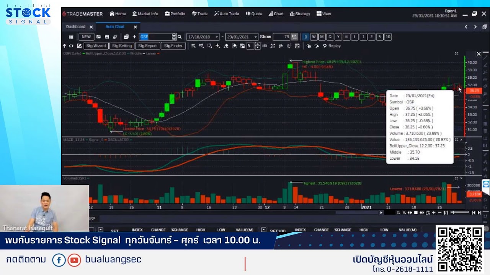Select the Y yearly period button
Image resolution: width=490 pixels, height=275 pixels.
338,37
